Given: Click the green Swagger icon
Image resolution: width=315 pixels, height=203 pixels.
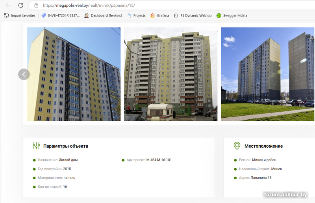Looking at the screenshot, I should pos(219,15).
